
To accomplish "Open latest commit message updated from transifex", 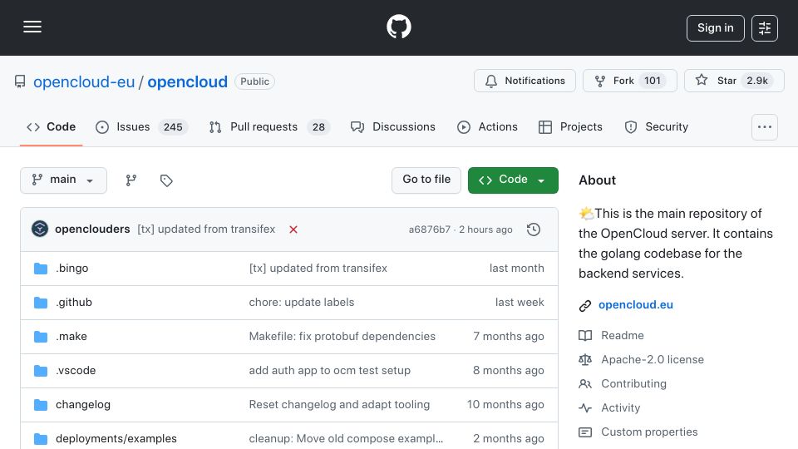I will [206, 229].
